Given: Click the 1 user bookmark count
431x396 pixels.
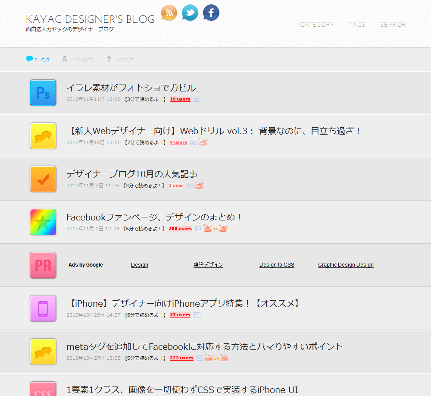Looking at the screenshot, I should [x=176, y=185].
